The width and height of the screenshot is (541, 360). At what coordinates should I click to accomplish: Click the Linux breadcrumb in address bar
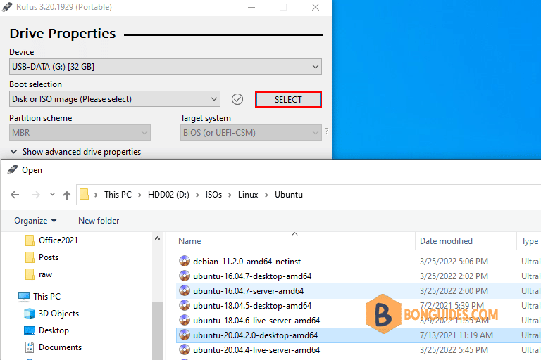[x=248, y=195]
